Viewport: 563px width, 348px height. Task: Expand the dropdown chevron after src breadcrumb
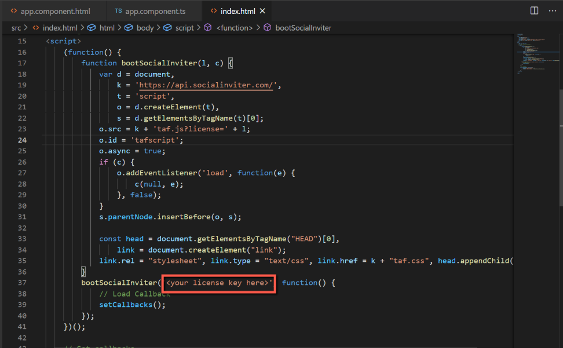(26, 28)
